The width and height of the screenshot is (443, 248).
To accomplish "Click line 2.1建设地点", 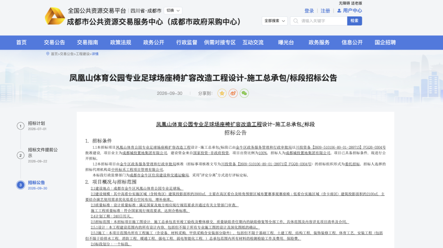I will (x=137, y=188).
